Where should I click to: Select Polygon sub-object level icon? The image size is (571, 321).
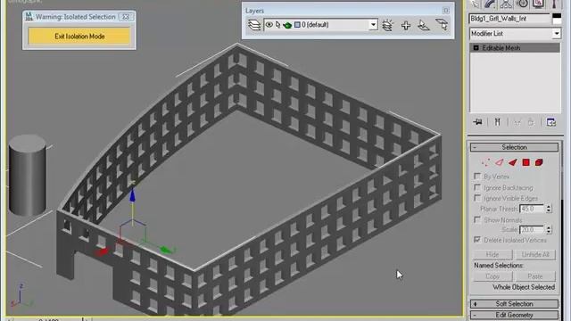(525, 162)
